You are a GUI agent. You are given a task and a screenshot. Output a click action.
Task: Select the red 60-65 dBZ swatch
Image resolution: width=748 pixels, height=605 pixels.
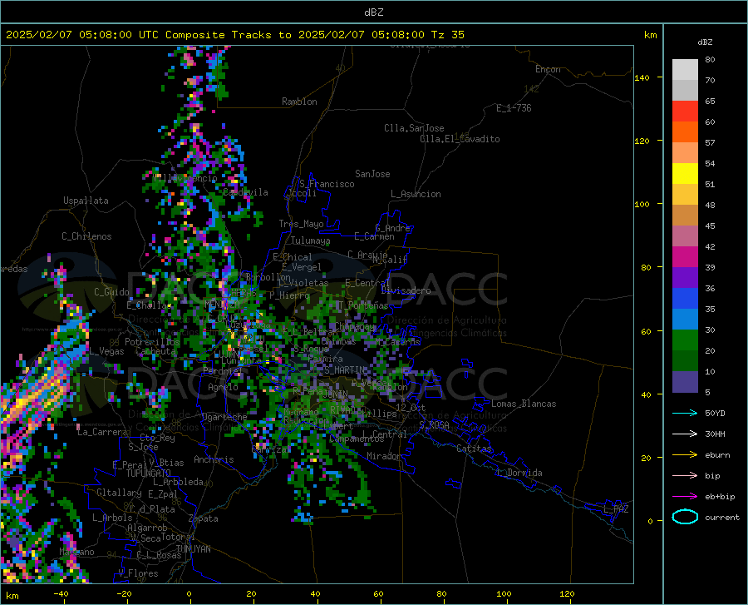(685, 112)
